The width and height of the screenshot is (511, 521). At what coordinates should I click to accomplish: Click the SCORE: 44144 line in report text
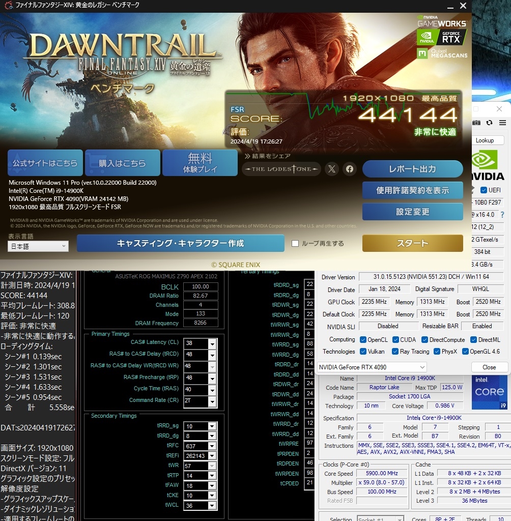click(x=24, y=296)
